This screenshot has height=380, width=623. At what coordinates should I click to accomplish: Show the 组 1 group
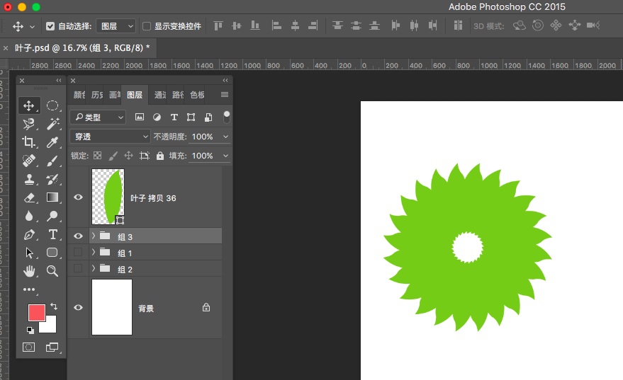(78, 253)
